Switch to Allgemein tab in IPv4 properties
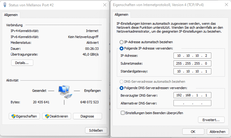 (121, 15)
